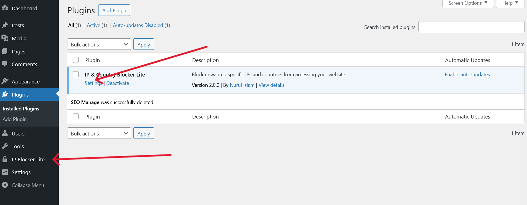
Task: Focus the Search installed plugins field
Action: tap(471, 27)
